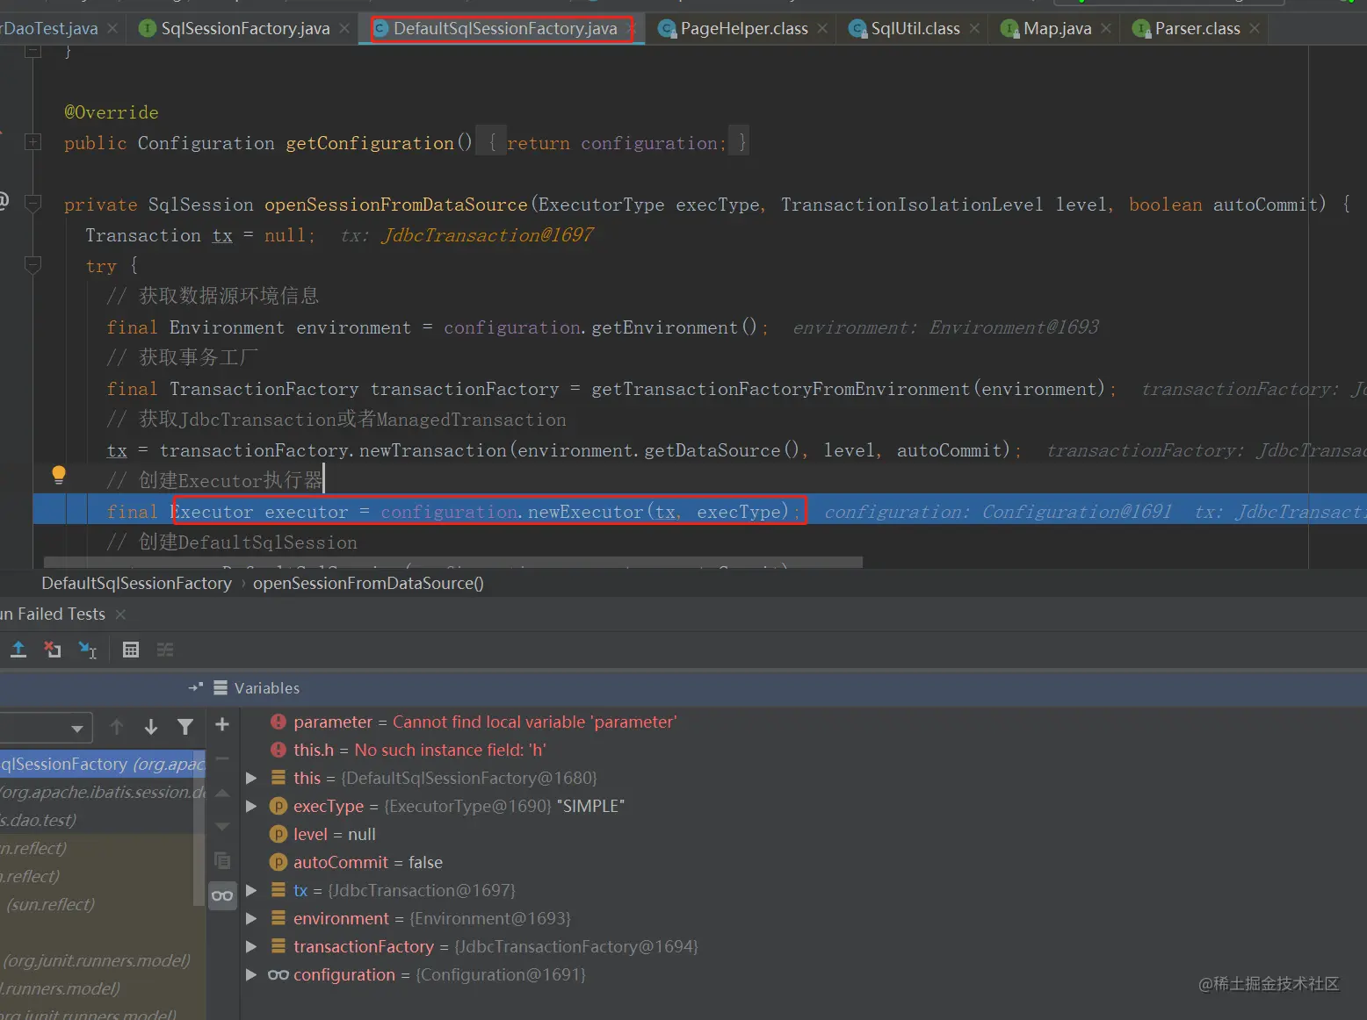Screen dimensions: 1367x1020
Task: Click the Step Out debugger icon
Action: tap(18, 650)
